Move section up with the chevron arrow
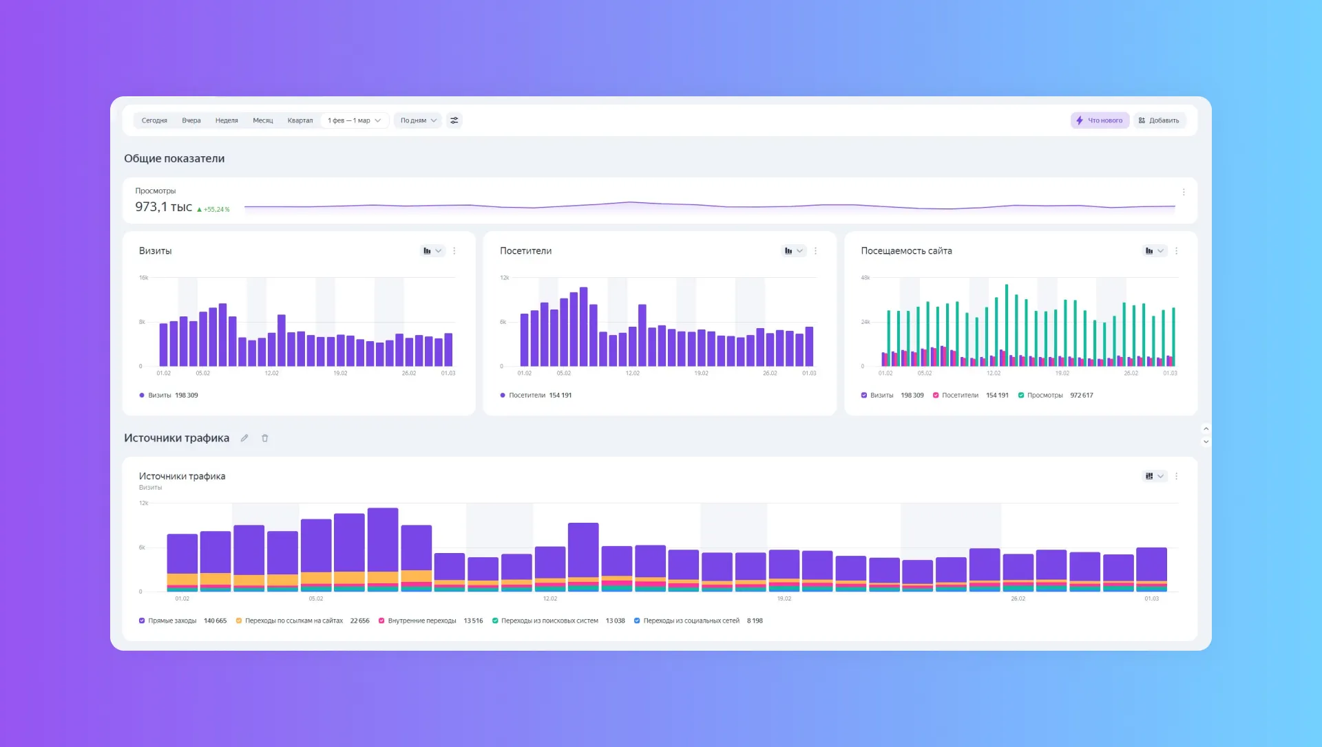The height and width of the screenshot is (747, 1322). [x=1206, y=429]
